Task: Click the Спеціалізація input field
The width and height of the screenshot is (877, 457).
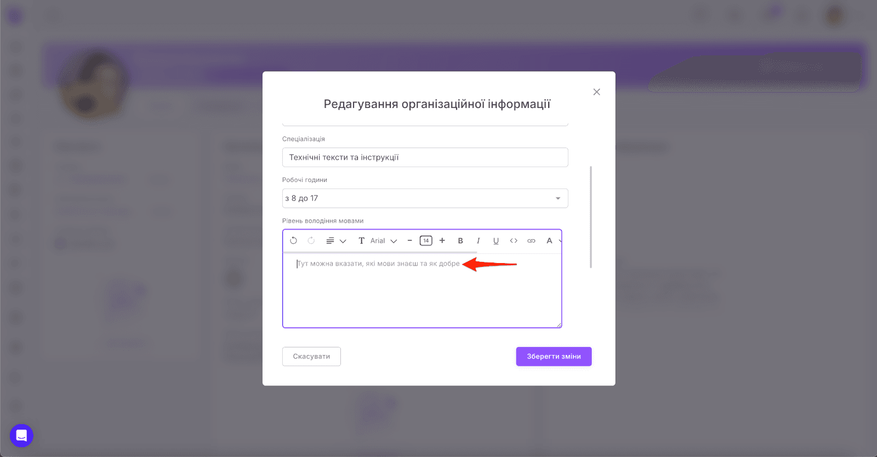Action: pos(425,157)
